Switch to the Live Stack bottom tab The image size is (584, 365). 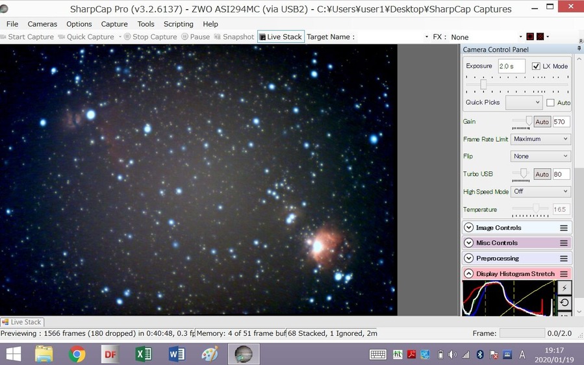point(22,321)
